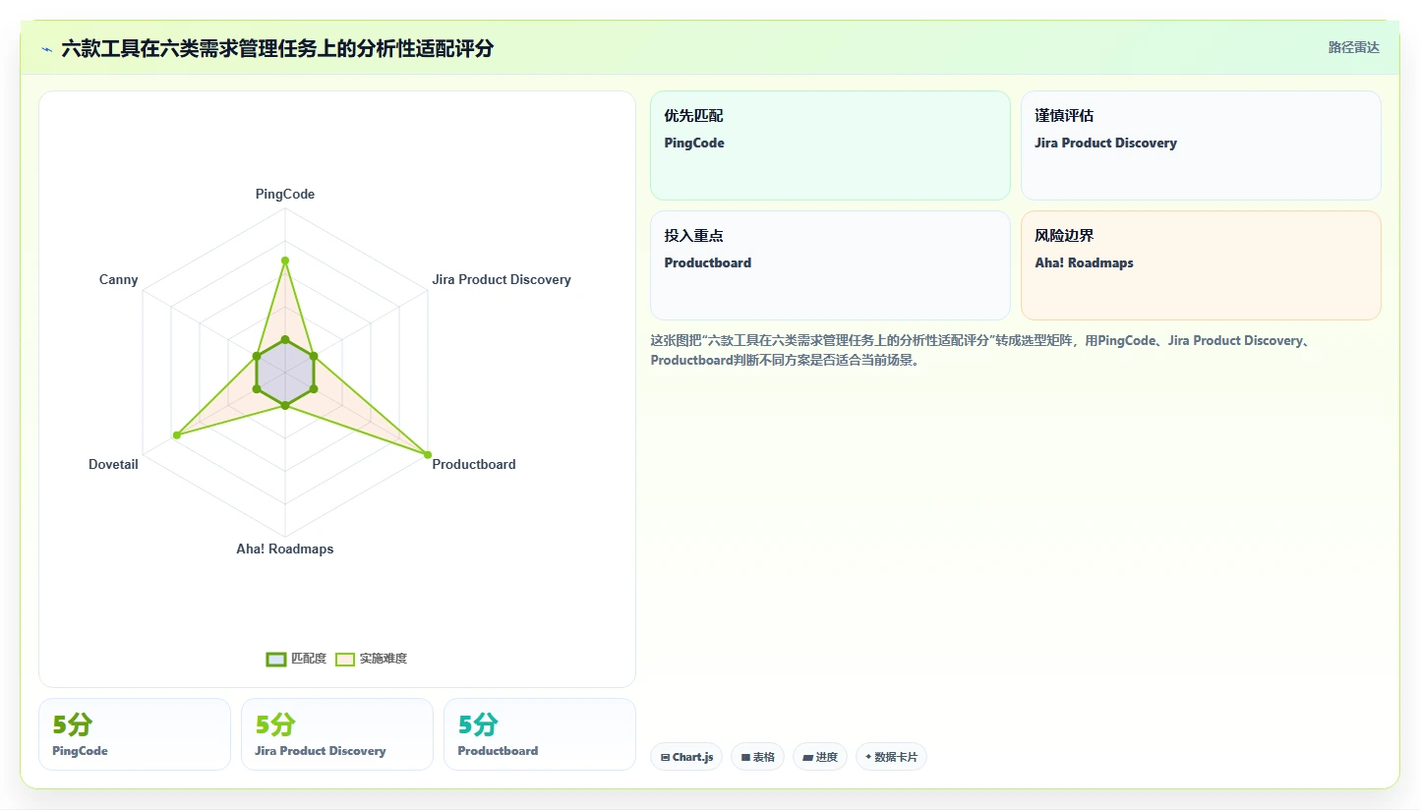This screenshot has width=1420, height=810.
Task: Open the 谨慎评估 Jira Product Discovery card
Action: 1201,145
